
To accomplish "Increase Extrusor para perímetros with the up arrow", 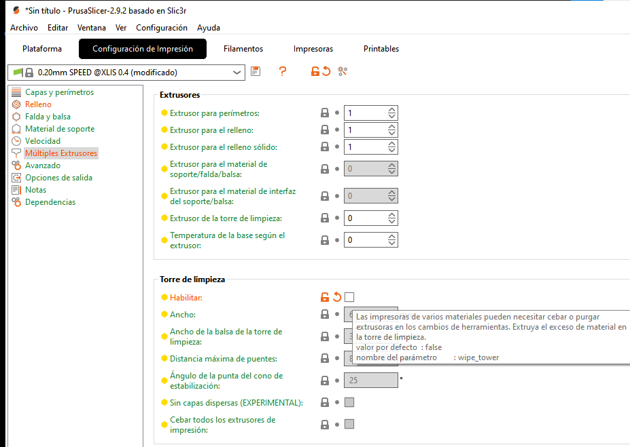I will point(391,110).
